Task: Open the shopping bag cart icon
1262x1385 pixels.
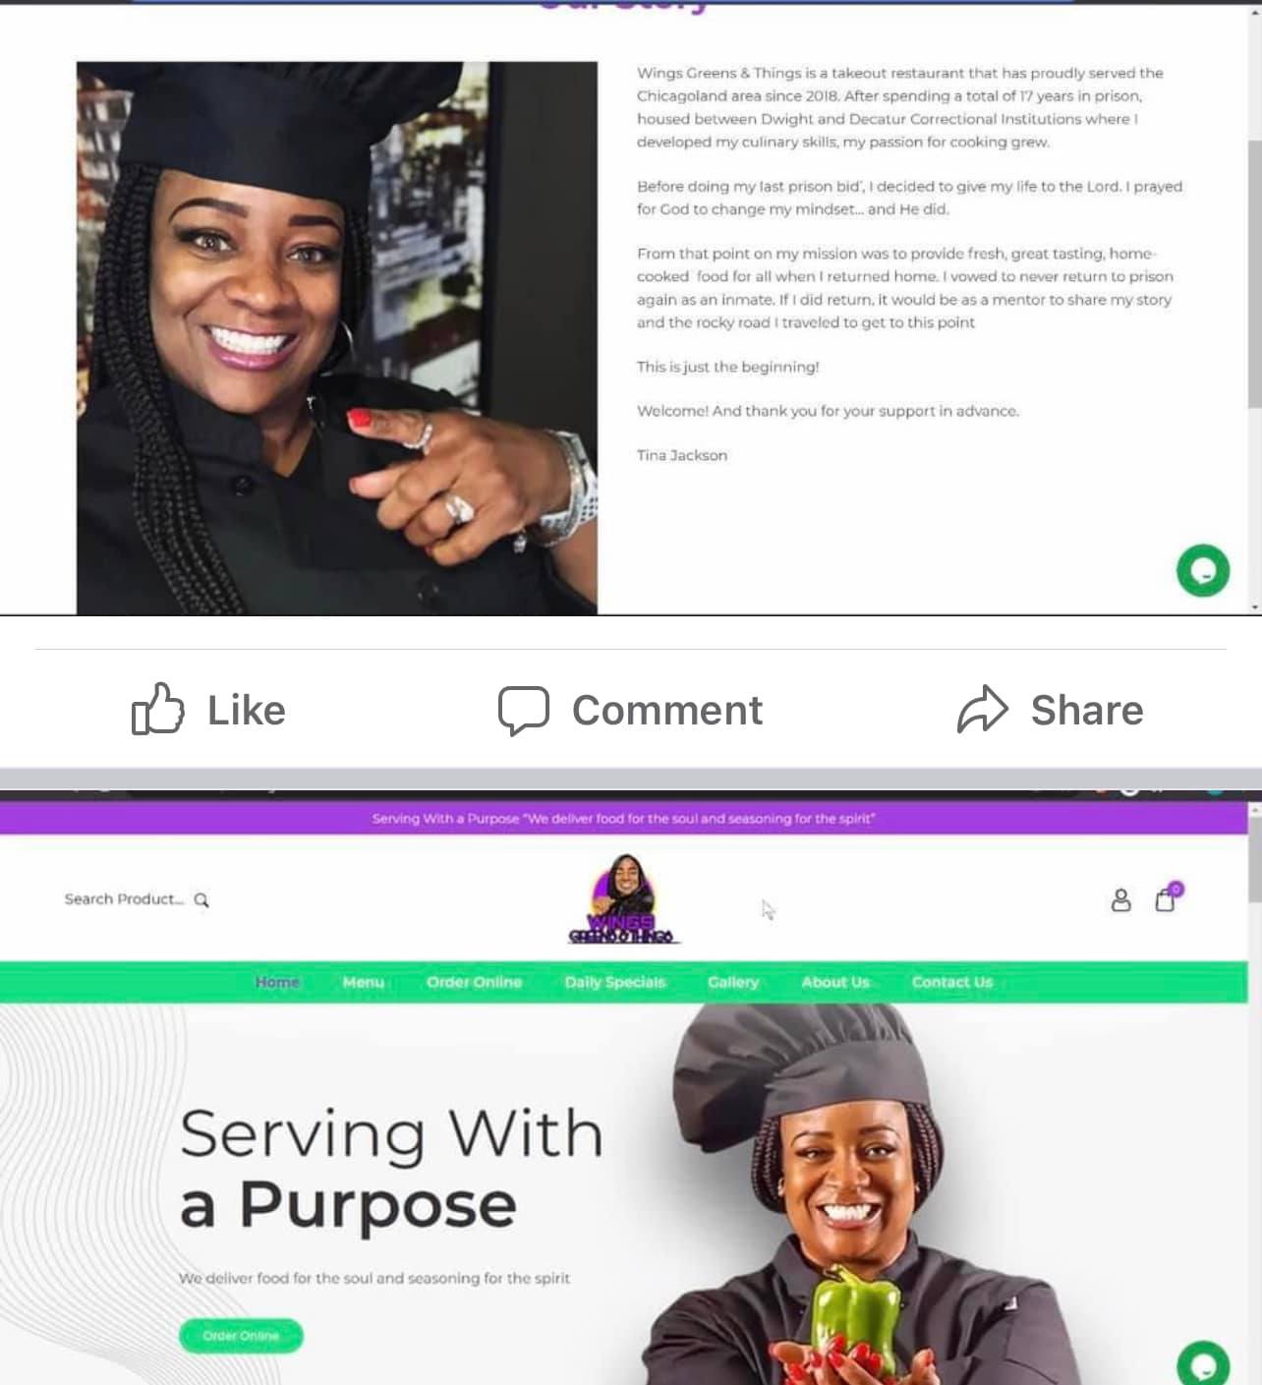Action: [1168, 896]
